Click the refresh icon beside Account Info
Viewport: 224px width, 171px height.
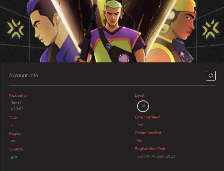pyautogui.click(x=211, y=75)
